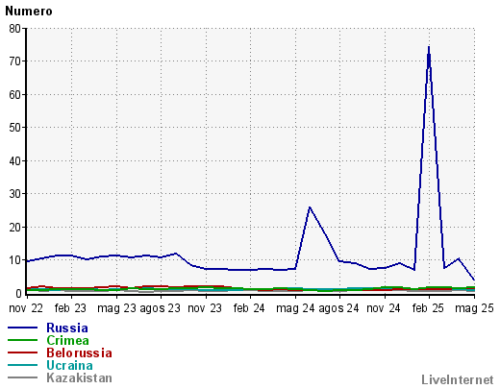Click the agos 23 axis label
The width and height of the screenshot is (500, 389).
coord(161,308)
